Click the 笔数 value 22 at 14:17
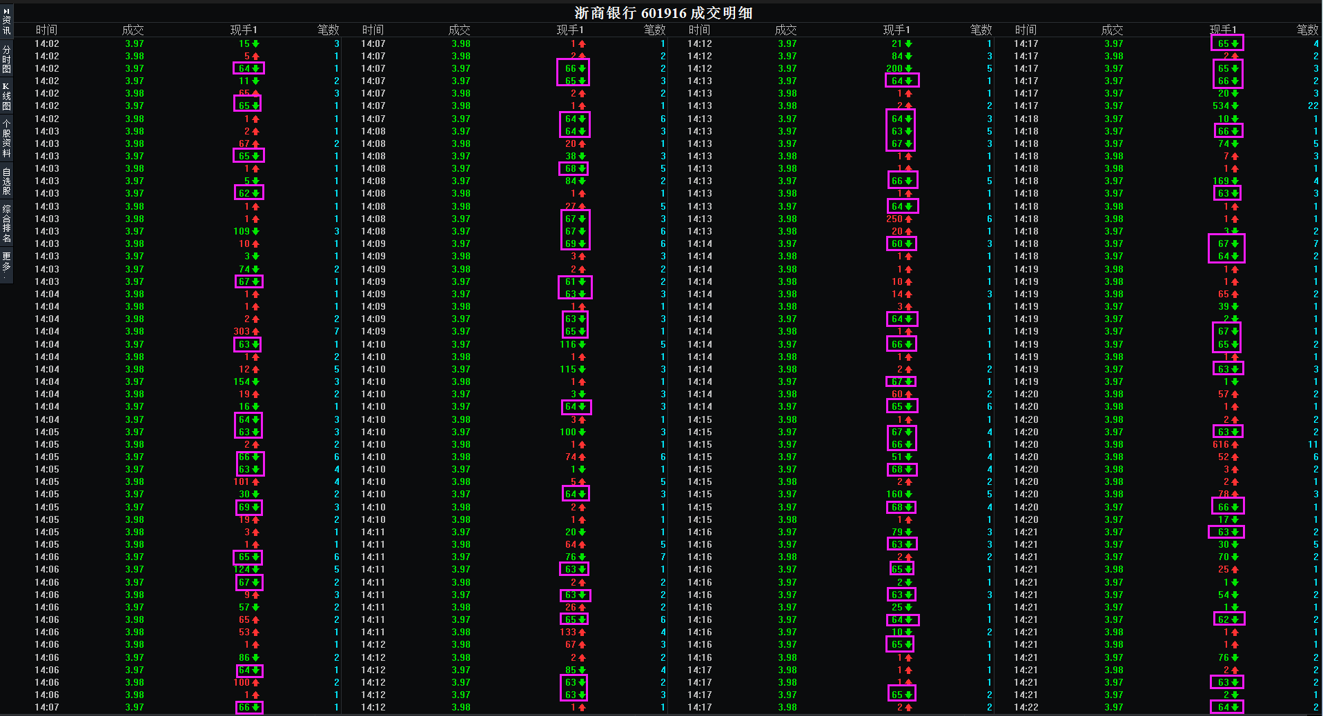 point(1313,106)
